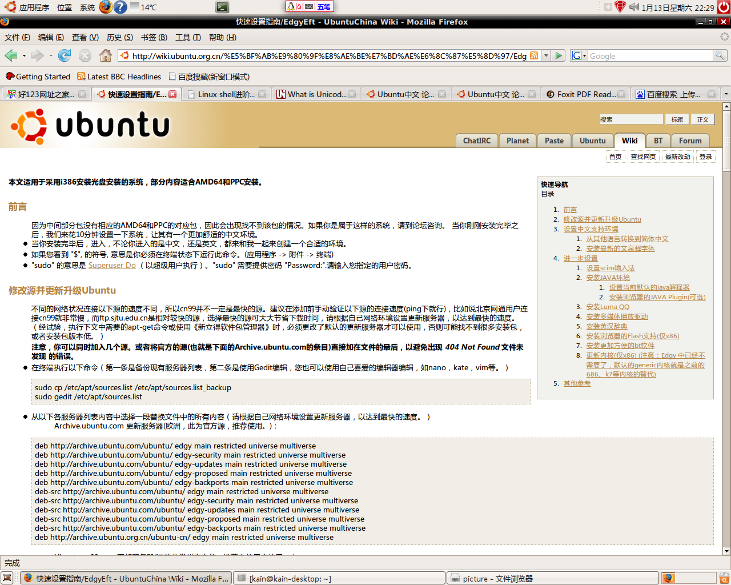Click the stop loading icon

tap(85, 55)
